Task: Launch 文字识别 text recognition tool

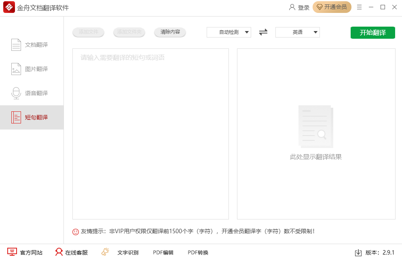Action: (105, 252)
